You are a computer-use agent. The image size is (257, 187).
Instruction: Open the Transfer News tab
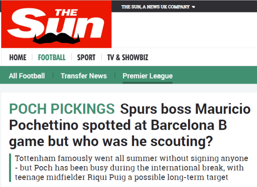(84, 76)
